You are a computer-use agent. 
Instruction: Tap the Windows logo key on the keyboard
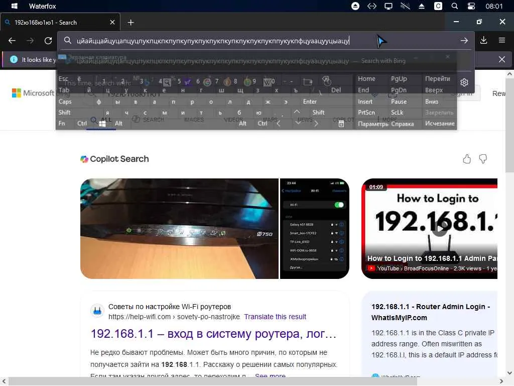(x=102, y=124)
